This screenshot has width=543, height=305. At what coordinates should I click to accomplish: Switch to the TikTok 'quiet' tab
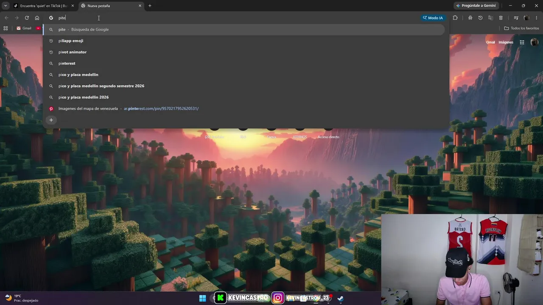[x=43, y=6]
